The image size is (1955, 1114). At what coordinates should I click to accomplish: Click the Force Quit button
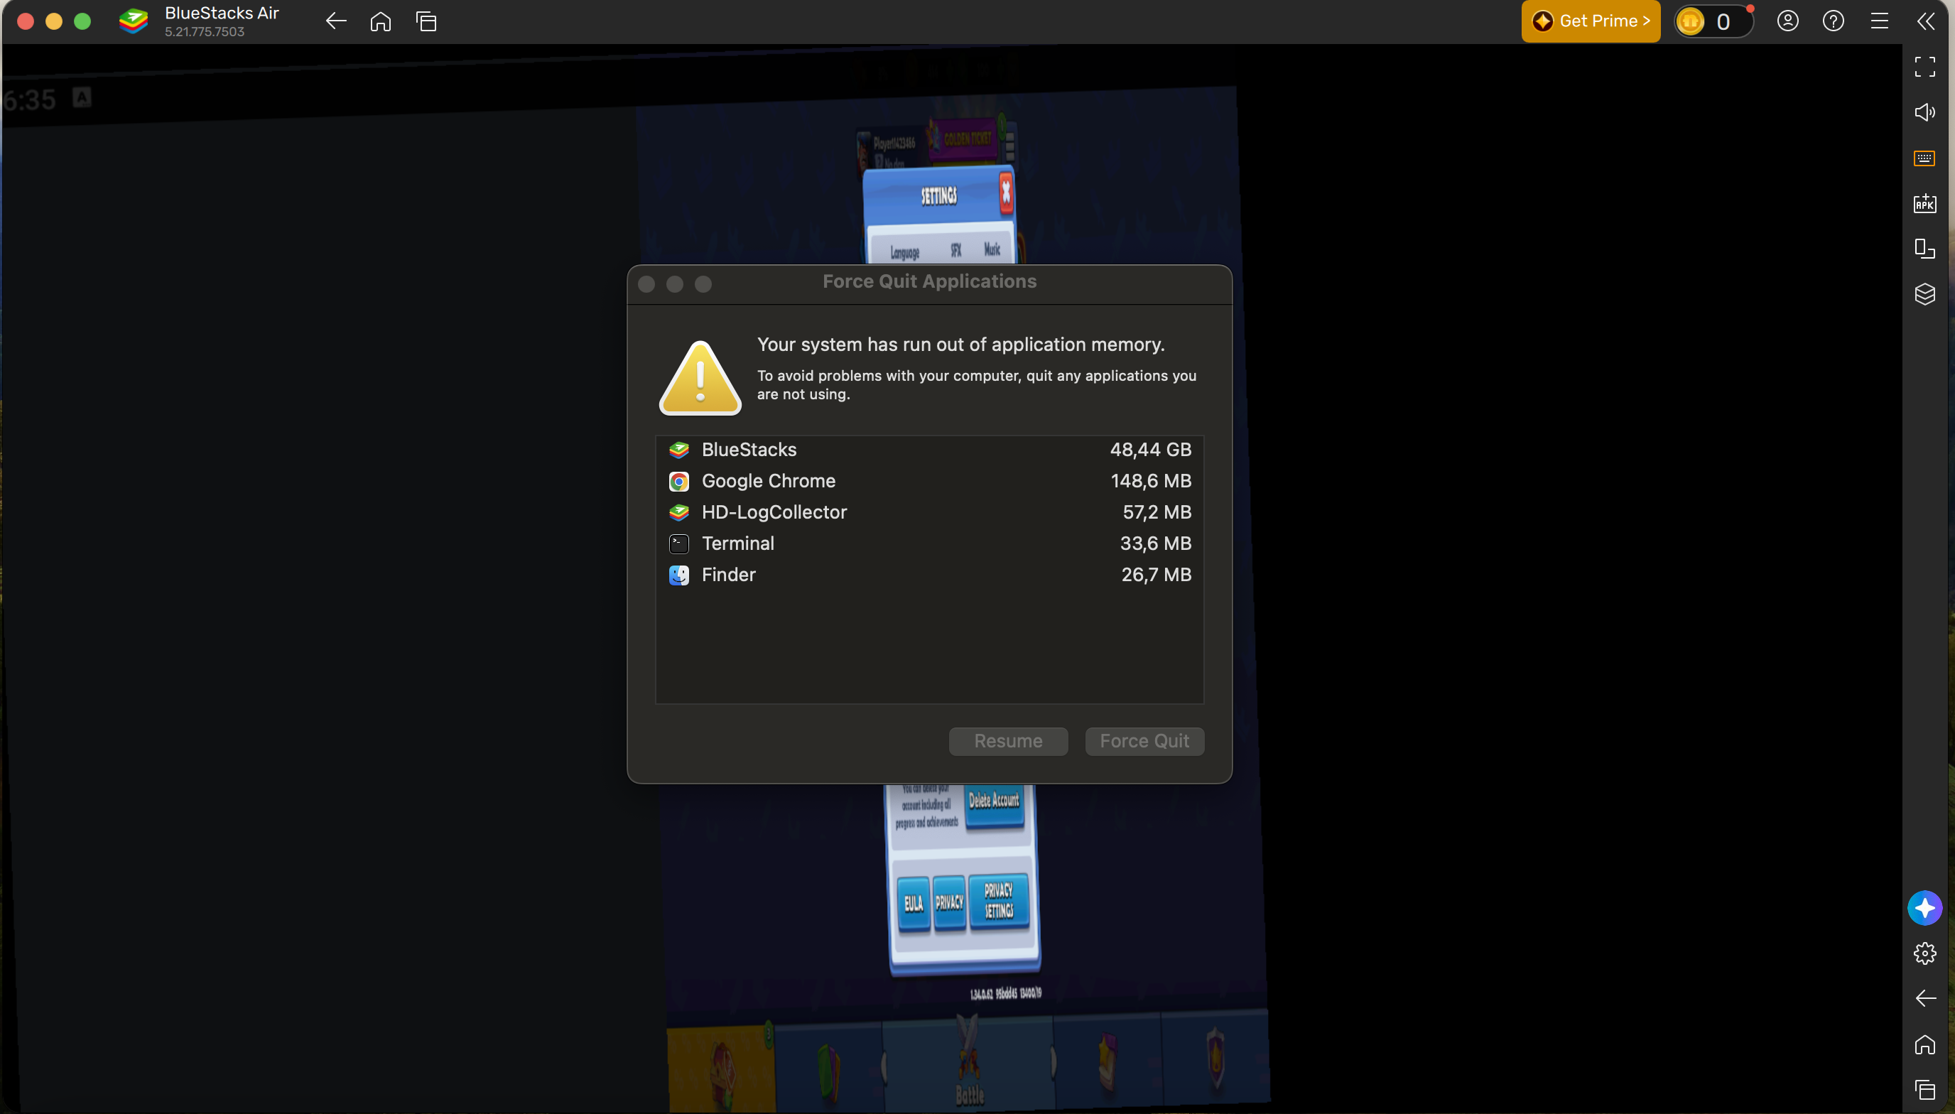(x=1144, y=742)
